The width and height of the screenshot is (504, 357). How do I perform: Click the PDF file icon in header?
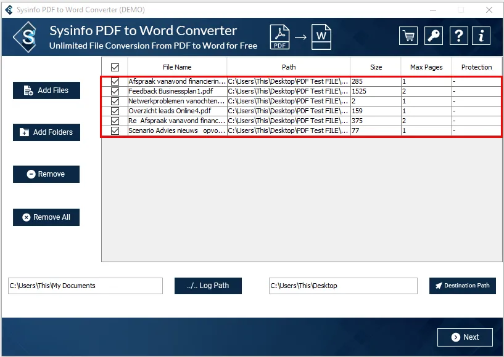coord(279,37)
